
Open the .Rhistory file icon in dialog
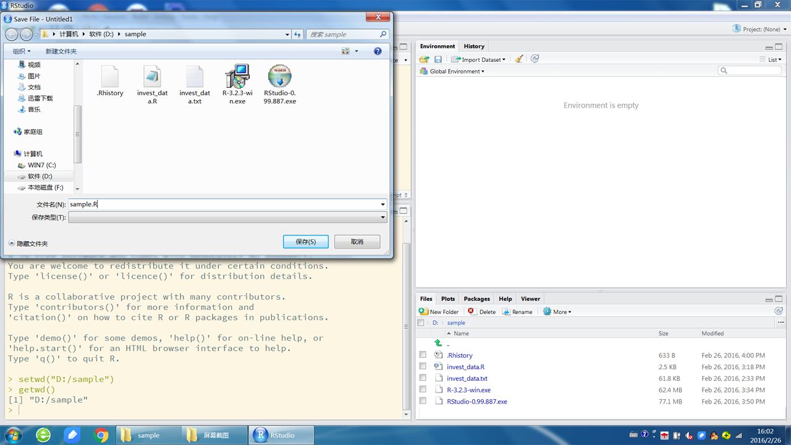[110, 77]
